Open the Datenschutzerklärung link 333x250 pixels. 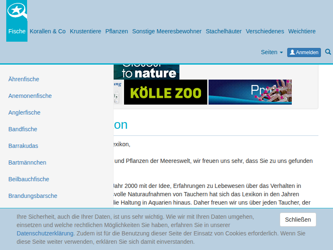(x=45, y=233)
